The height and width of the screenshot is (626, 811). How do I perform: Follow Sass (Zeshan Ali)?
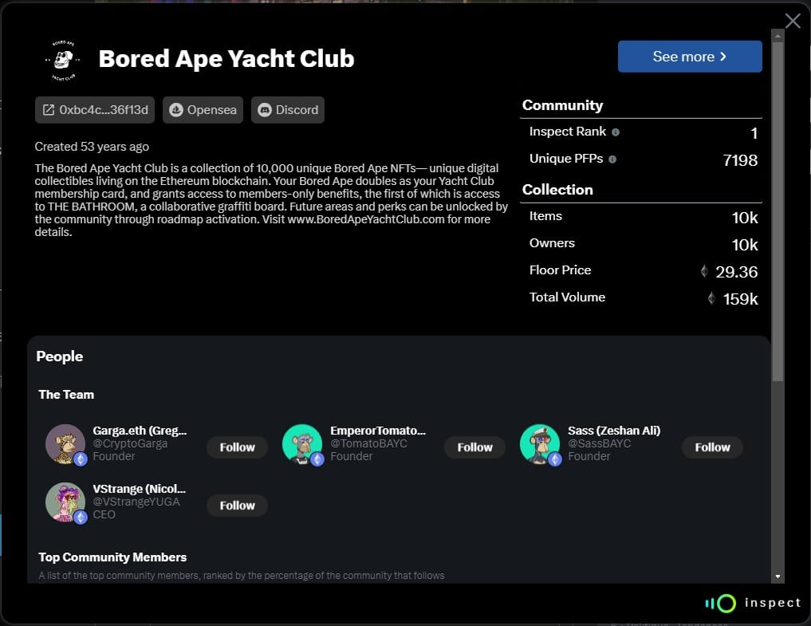[x=712, y=447]
